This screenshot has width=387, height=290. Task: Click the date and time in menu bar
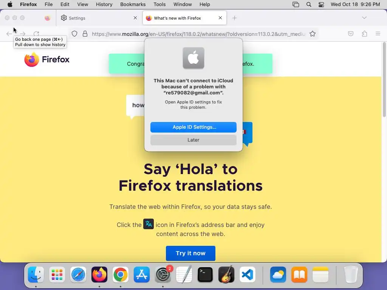[x=355, y=5]
